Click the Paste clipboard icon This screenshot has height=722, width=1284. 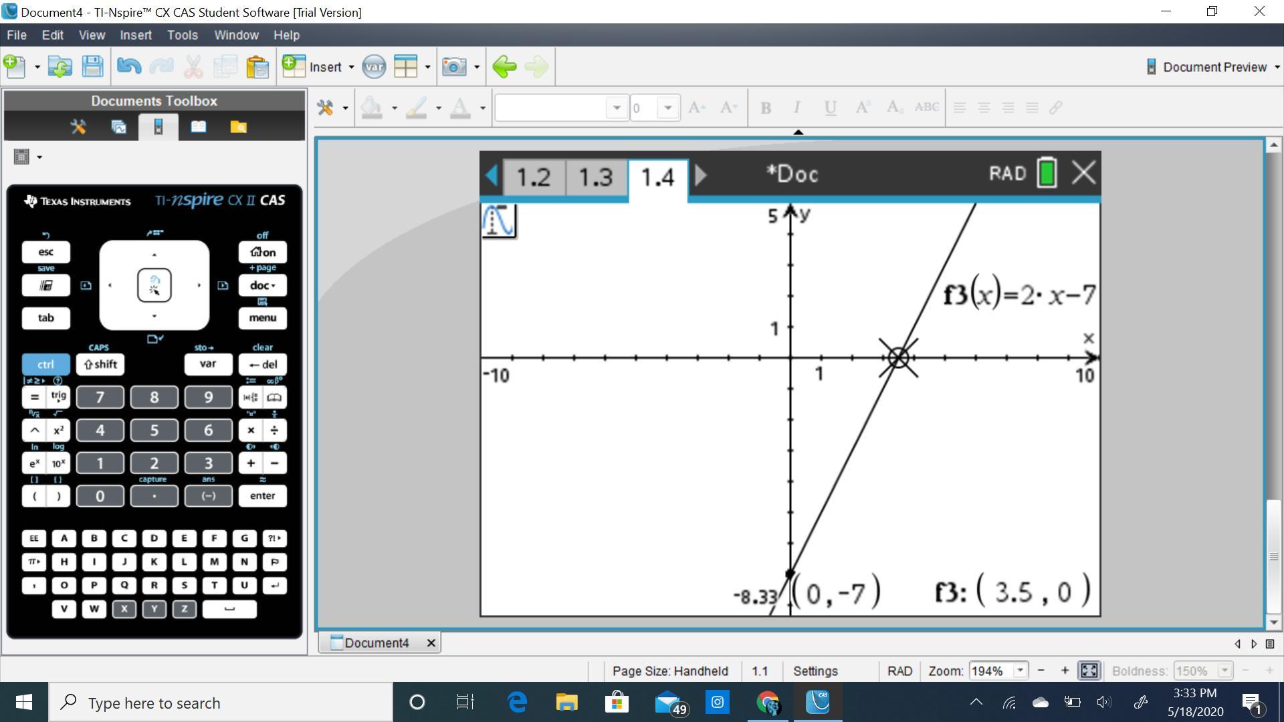tap(257, 67)
